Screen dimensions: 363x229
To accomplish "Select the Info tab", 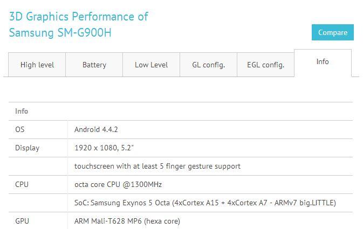I will pyautogui.click(x=323, y=62).
